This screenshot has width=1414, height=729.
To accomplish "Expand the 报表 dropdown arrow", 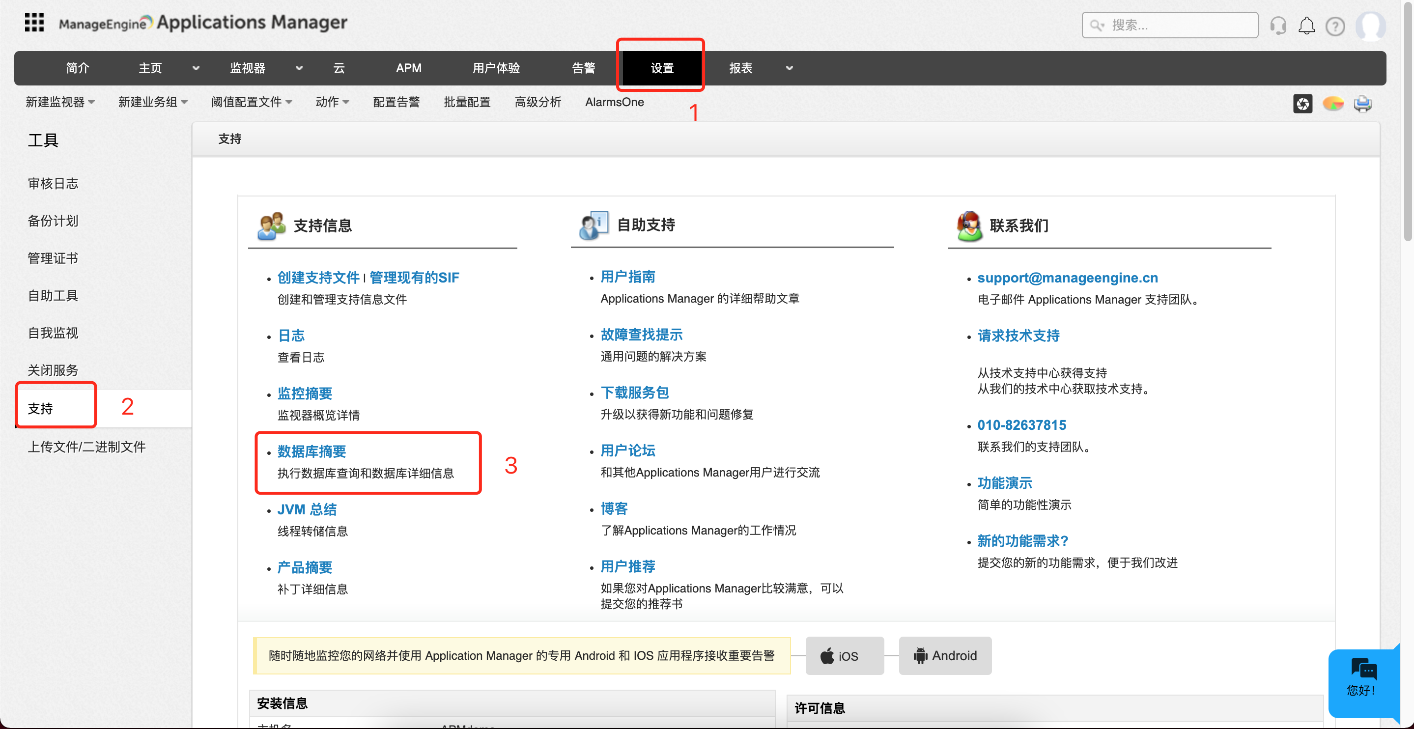I will [790, 68].
